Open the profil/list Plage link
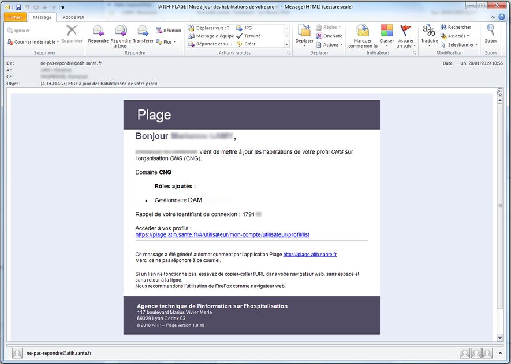 [x=222, y=234]
